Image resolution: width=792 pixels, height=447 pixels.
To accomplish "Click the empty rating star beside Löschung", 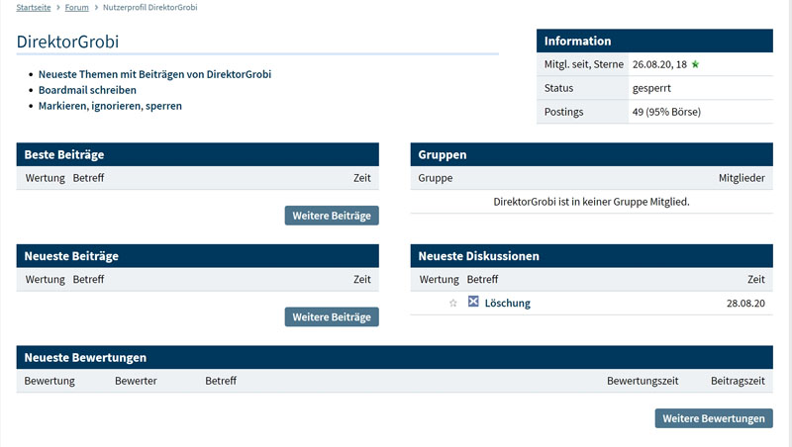I will coord(453,304).
